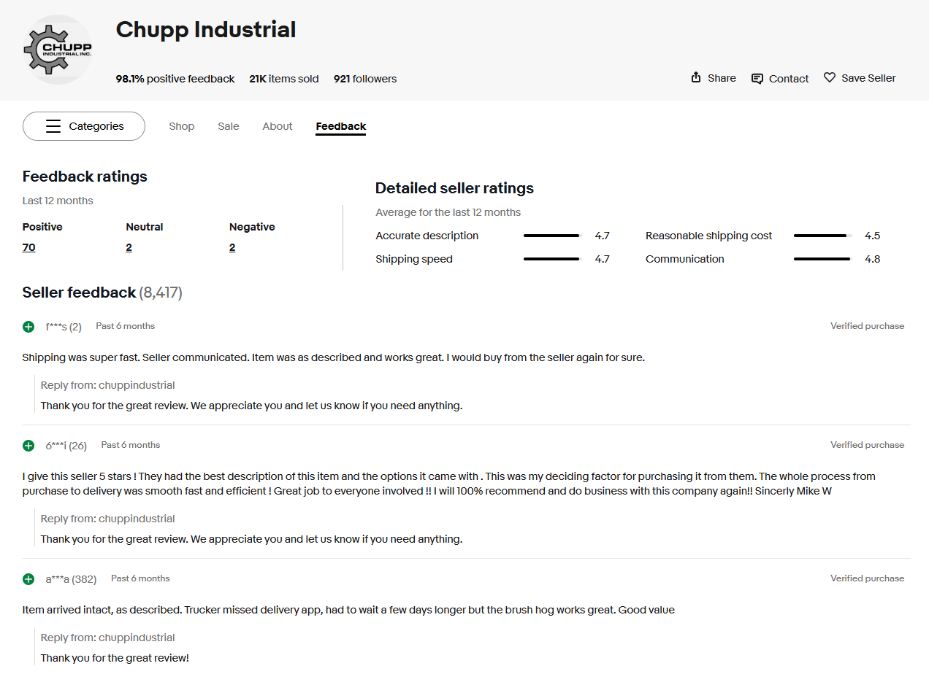Click the Save Seller text label
This screenshot has width=929, height=674.
[x=868, y=78]
